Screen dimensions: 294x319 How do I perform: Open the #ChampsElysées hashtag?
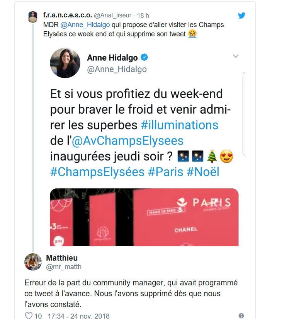(x=97, y=172)
